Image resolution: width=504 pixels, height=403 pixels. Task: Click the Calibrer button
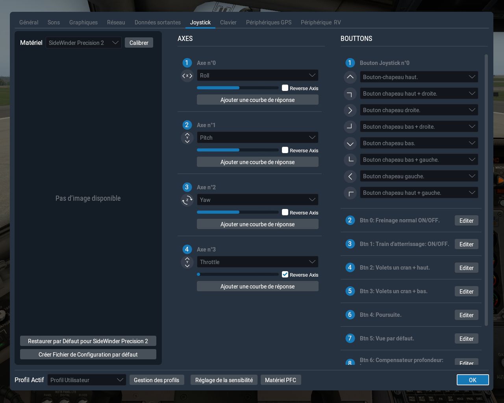[x=139, y=43]
